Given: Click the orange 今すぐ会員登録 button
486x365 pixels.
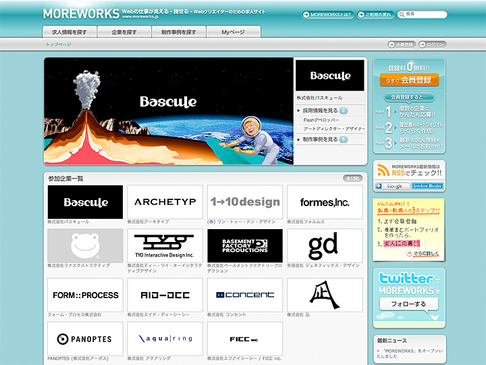Looking at the screenshot, I should click(x=409, y=80).
